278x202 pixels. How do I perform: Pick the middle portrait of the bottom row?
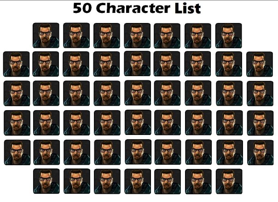[x=138, y=181]
